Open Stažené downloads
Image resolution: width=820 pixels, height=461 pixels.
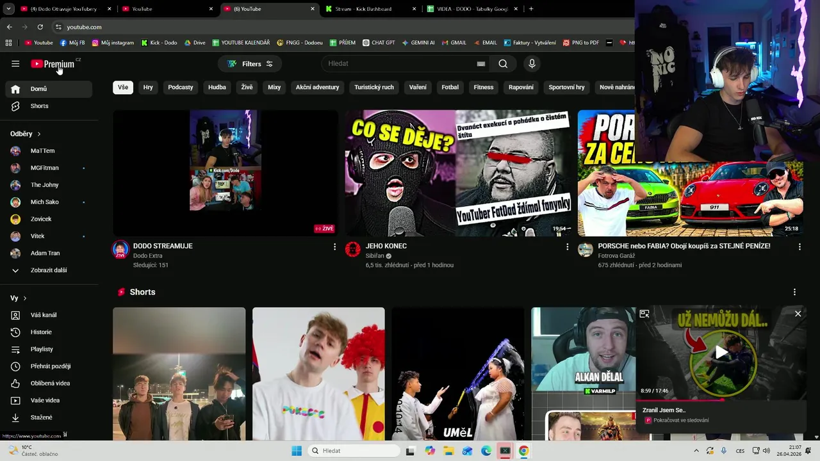point(49,417)
